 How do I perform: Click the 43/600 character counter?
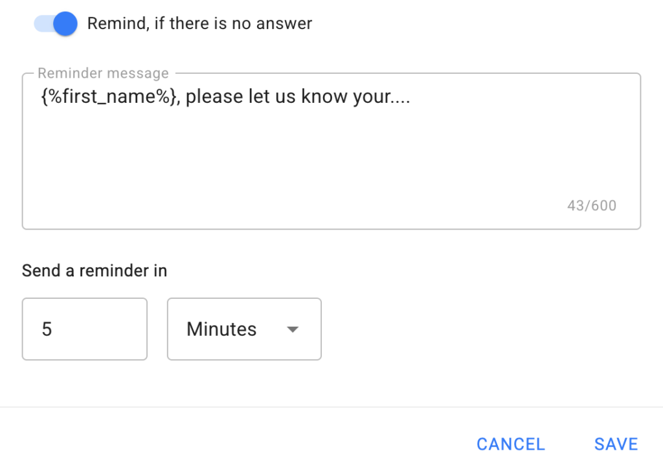pyautogui.click(x=591, y=206)
